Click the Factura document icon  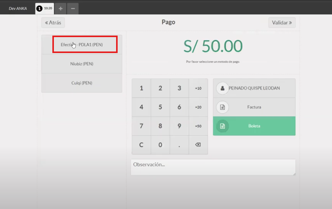(x=222, y=107)
